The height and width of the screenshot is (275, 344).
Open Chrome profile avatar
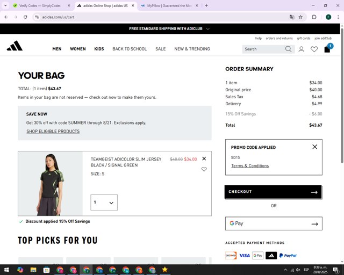click(328, 17)
